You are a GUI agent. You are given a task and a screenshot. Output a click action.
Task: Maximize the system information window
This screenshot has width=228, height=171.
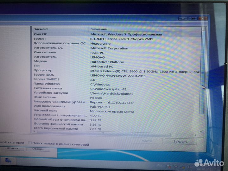point(193,18)
